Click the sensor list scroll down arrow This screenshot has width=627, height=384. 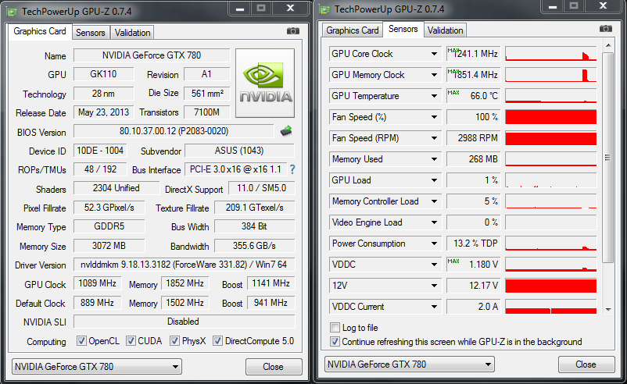(608, 310)
